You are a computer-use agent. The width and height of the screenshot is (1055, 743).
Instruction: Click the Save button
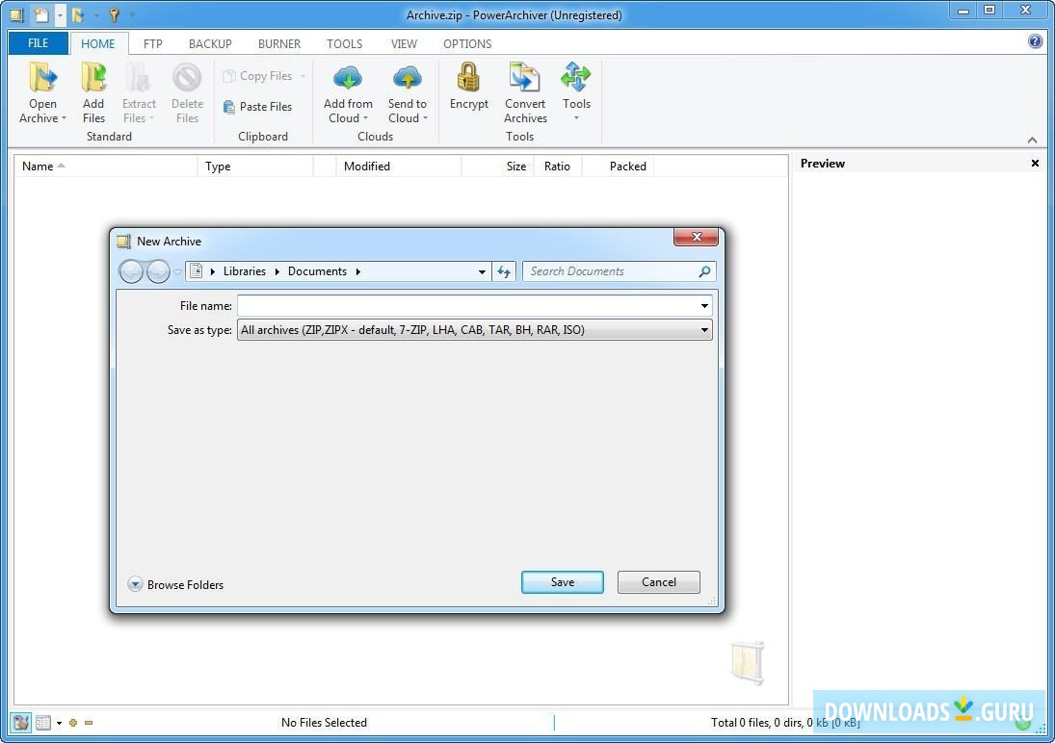pos(563,582)
